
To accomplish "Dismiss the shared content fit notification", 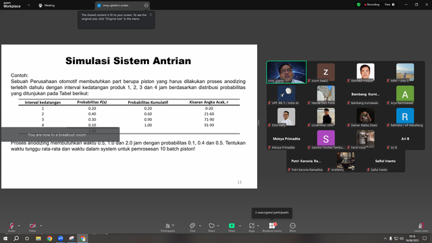I will pos(151,15).
